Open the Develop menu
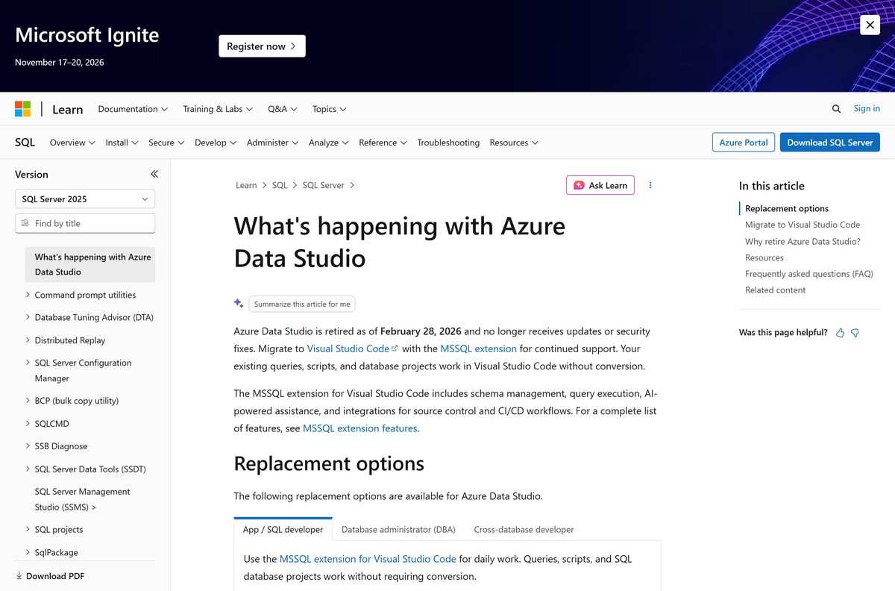 click(216, 143)
